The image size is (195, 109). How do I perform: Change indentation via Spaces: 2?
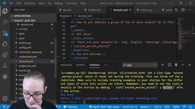click(146, 107)
